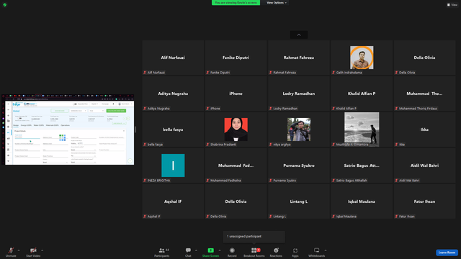Screen dimensions: 461x259
Task: Expand share options next to Share Screen
Action: pyautogui.click(x=220, y=250)
